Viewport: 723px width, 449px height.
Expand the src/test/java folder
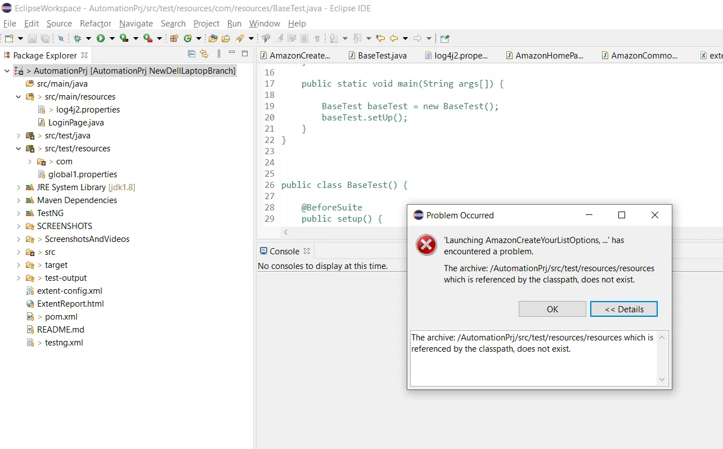pos(19,136)
